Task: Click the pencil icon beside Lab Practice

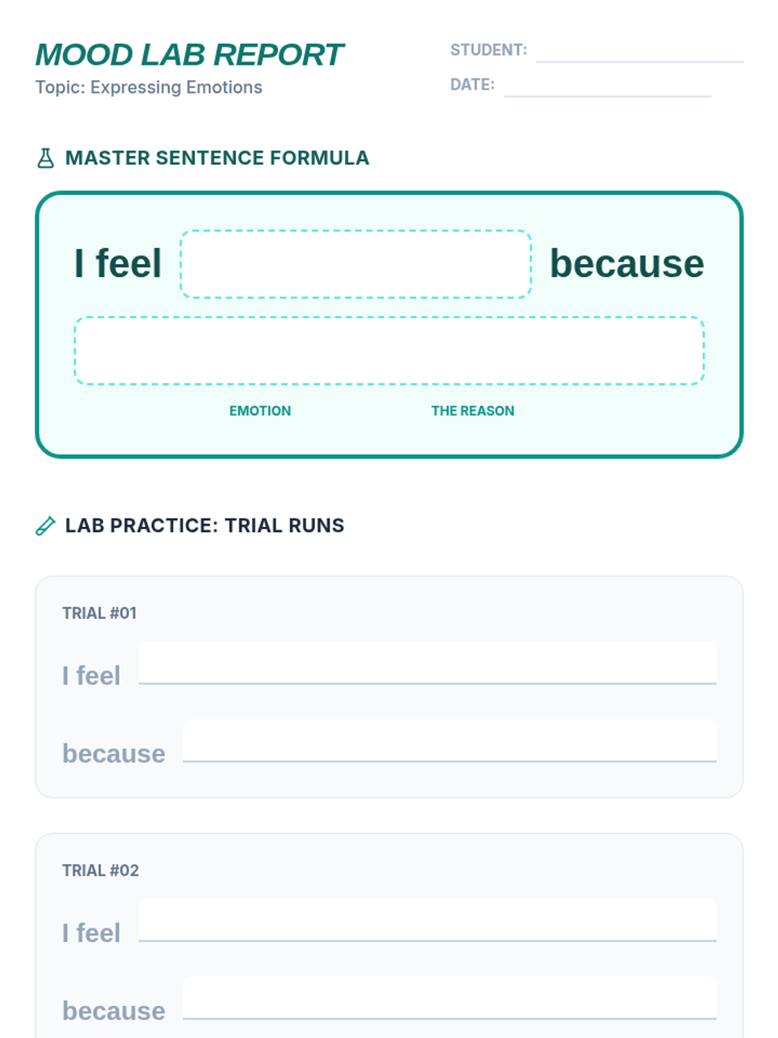Action: 45,525
